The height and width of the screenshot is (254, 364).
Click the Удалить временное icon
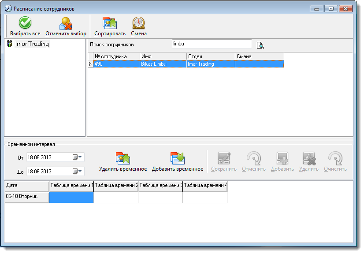[x=123, y=158]
